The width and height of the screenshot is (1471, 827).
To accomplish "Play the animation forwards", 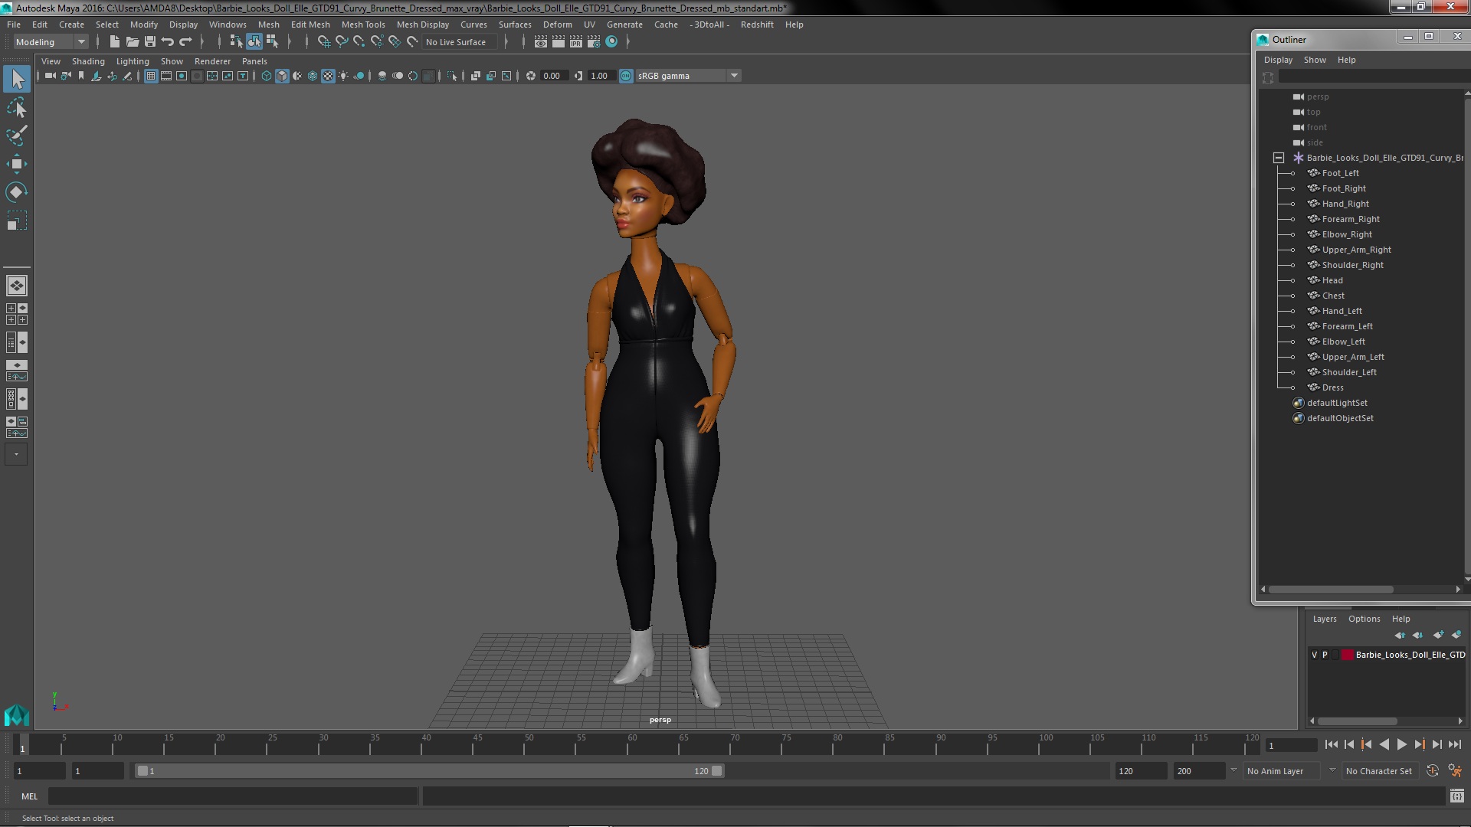I will pyautogui.click(x=1401, y=744).
